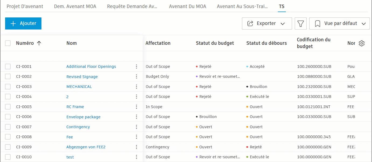Viewport: 372px width, 162px height.
Task: Open the MECHANICAL item link
Action: (x=79, y=87)
